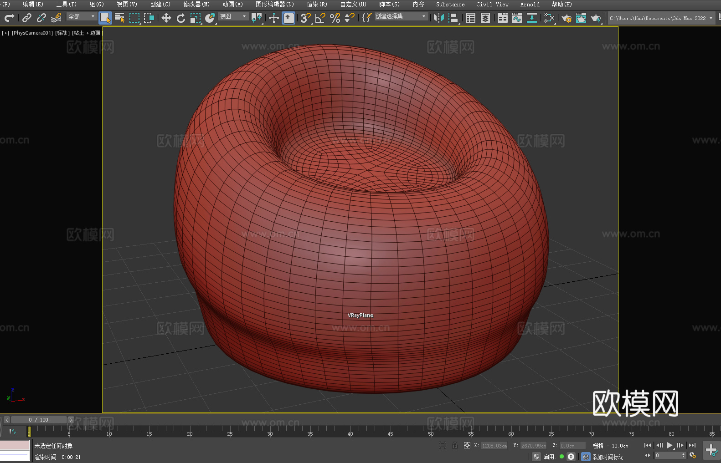Open the 编辑(E) menu
Viewport: 721px width, 463px height.
[x=33, y=4]
